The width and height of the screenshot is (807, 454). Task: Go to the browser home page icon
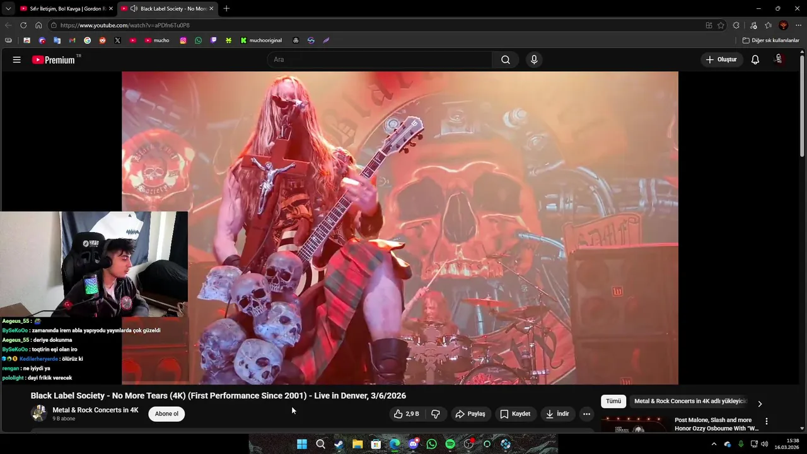coord(38,25)
